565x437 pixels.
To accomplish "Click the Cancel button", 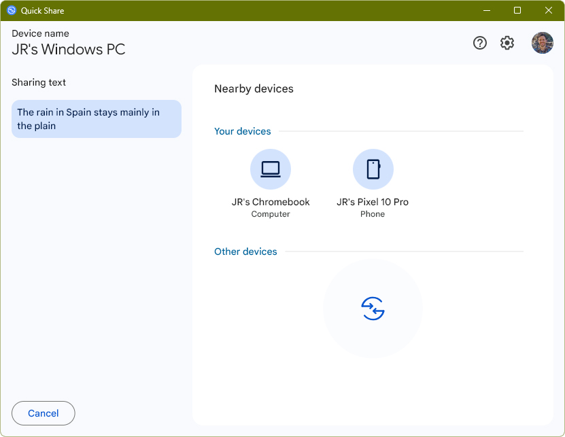I will pyautogui.click(x=43, y=413).
